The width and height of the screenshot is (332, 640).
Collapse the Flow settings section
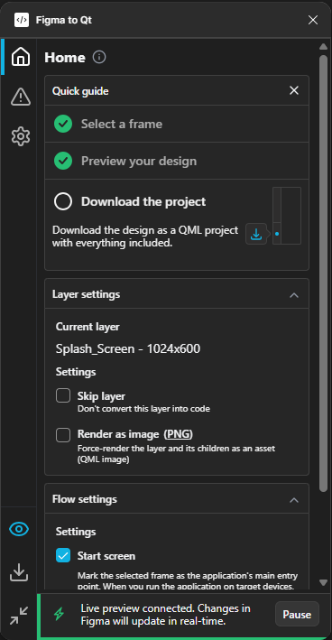point(294,499)
